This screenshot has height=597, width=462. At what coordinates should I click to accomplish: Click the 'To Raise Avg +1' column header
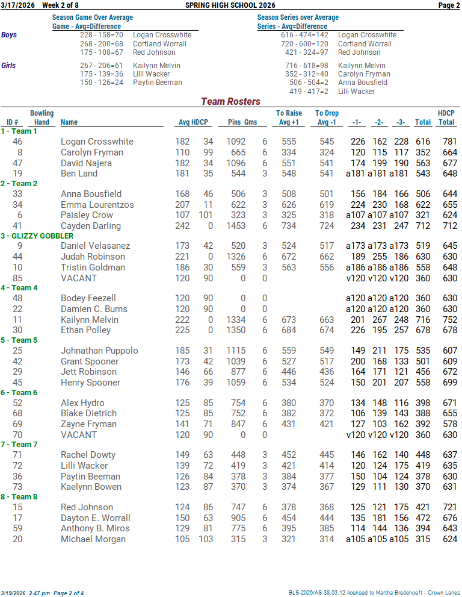coord(289,117)
